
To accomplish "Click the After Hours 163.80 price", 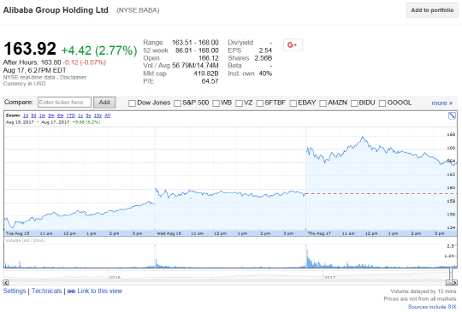I will pos(50,62).
